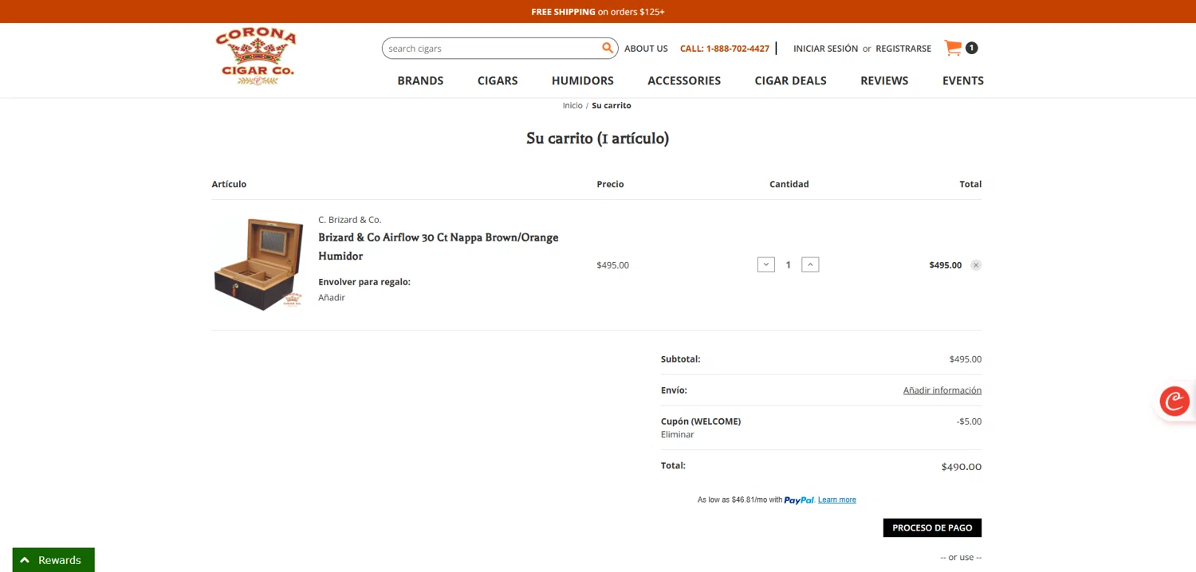Viewport: 1196px width, 572px height.
Task: Click the $490.00 total amount
Action: click(962, 467)
